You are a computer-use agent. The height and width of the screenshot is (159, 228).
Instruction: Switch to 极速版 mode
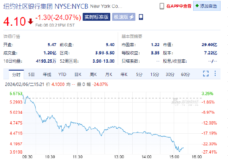click(124, 17)
